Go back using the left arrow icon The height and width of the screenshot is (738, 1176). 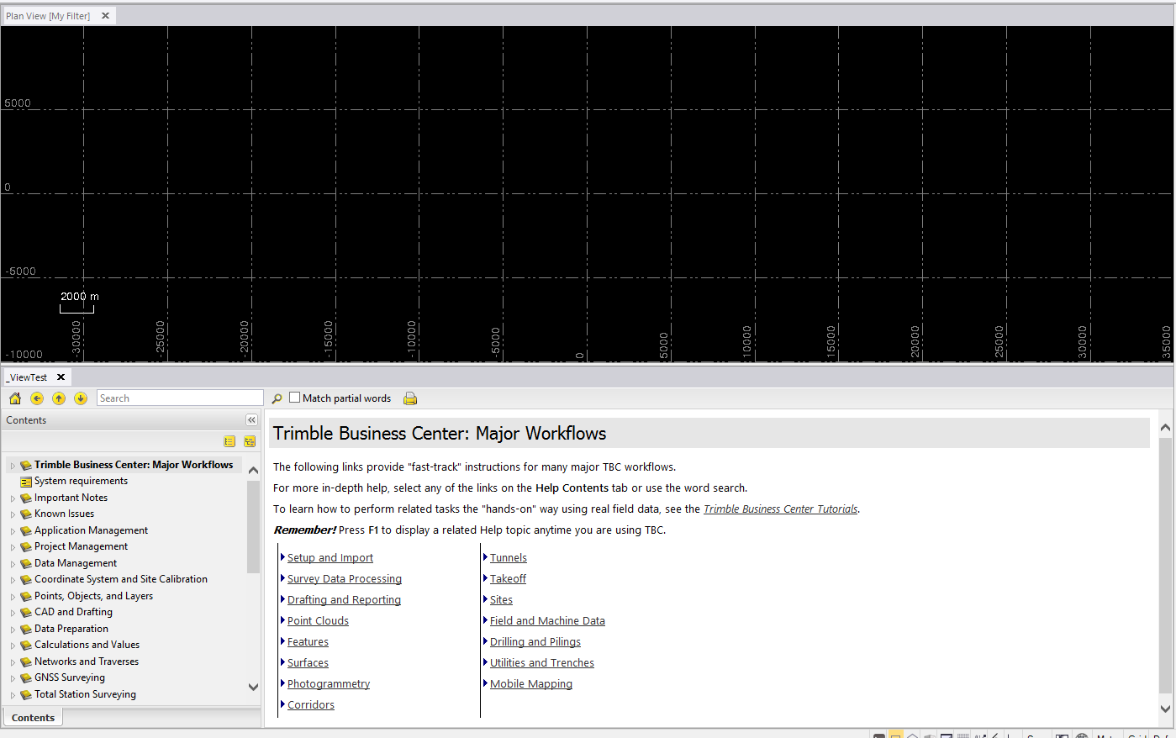37,398
